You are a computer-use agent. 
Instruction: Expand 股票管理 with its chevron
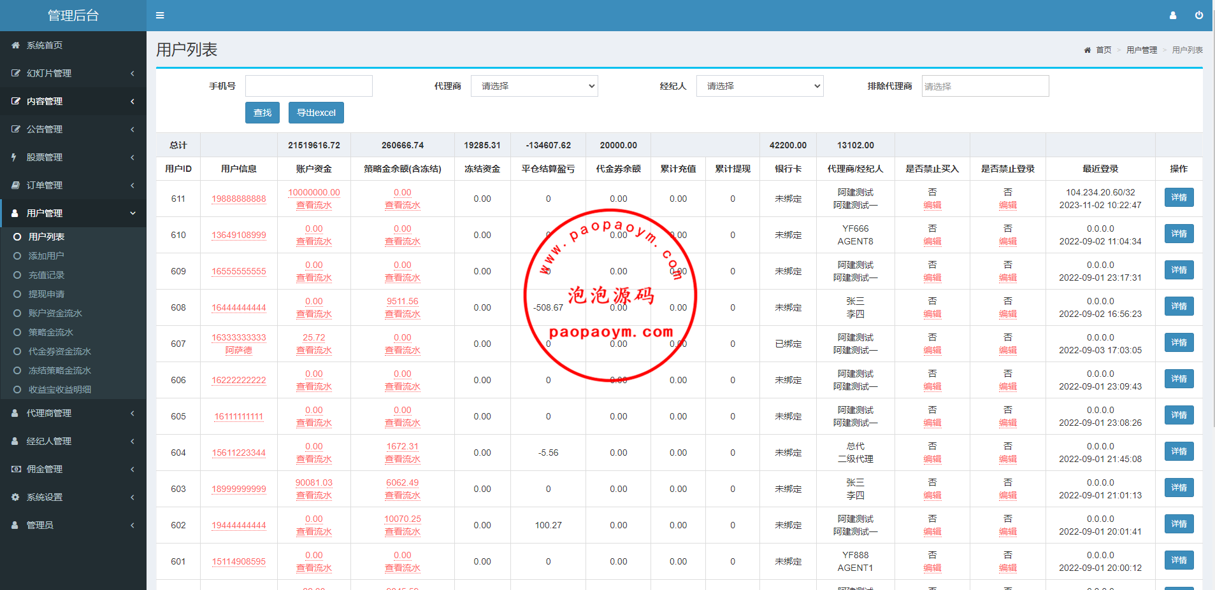coord(133,157)
